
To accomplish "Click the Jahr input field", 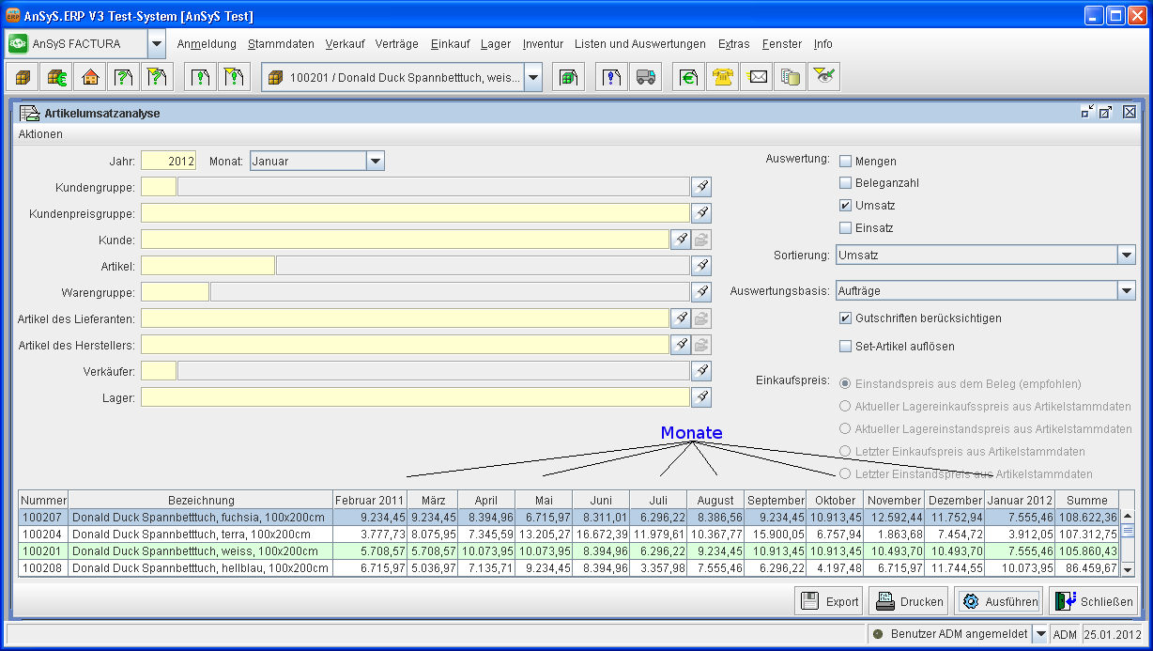I will coord(168,162).
